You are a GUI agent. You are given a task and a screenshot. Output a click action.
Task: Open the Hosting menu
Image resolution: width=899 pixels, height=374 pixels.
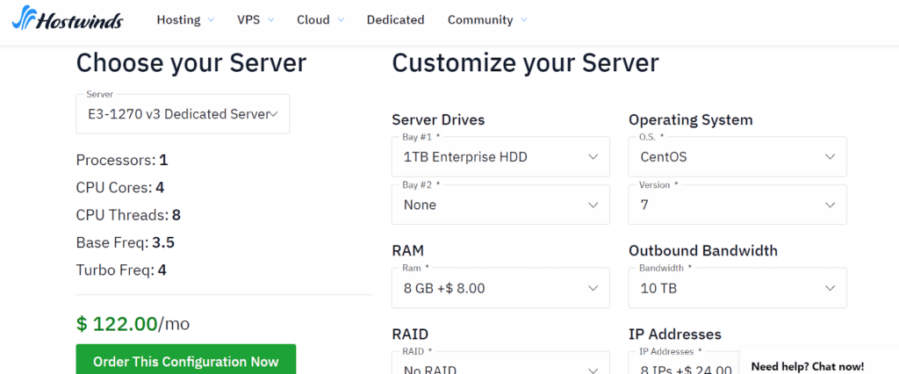tap(185, 20)
